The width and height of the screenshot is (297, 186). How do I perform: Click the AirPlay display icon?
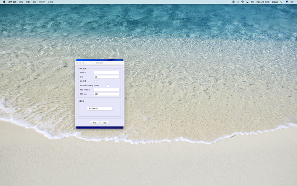coord(248,2)
